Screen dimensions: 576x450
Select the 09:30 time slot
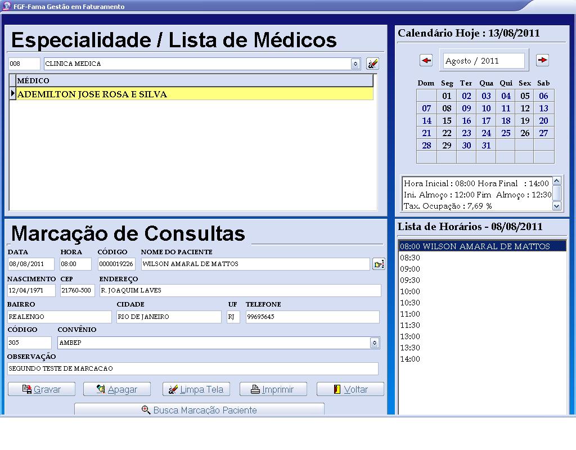click(482, 280)
